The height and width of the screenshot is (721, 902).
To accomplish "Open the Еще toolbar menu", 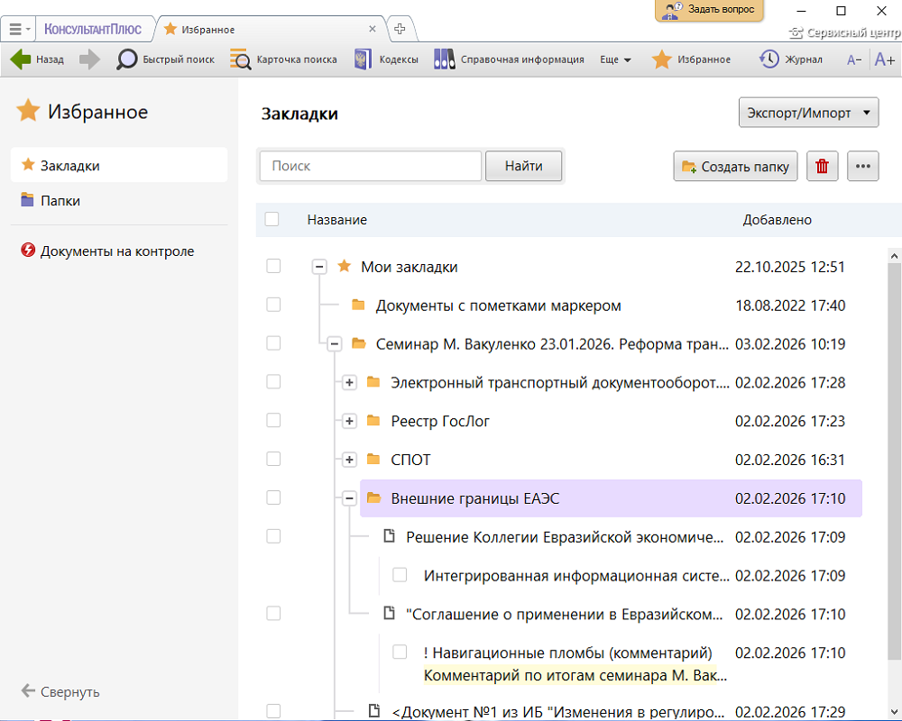I will [615, 59].
